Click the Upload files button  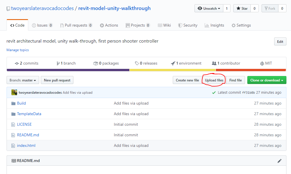pyautogui.click(x=214, y=80)
